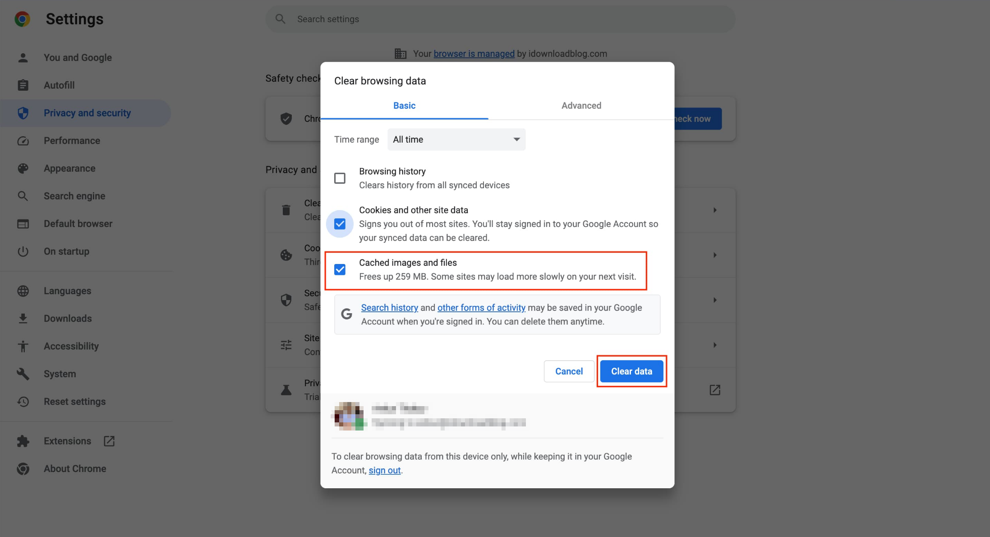Screen dimensions: 990x537
Task: Open Privacy and security settings
Action: click(x=87, y=113)
